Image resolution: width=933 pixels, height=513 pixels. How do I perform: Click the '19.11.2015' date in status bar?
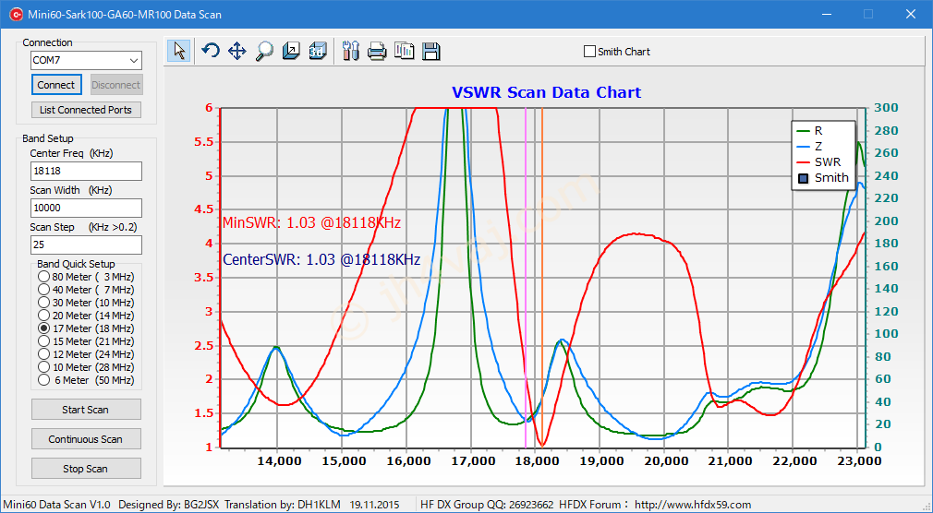tap(374, 505)
